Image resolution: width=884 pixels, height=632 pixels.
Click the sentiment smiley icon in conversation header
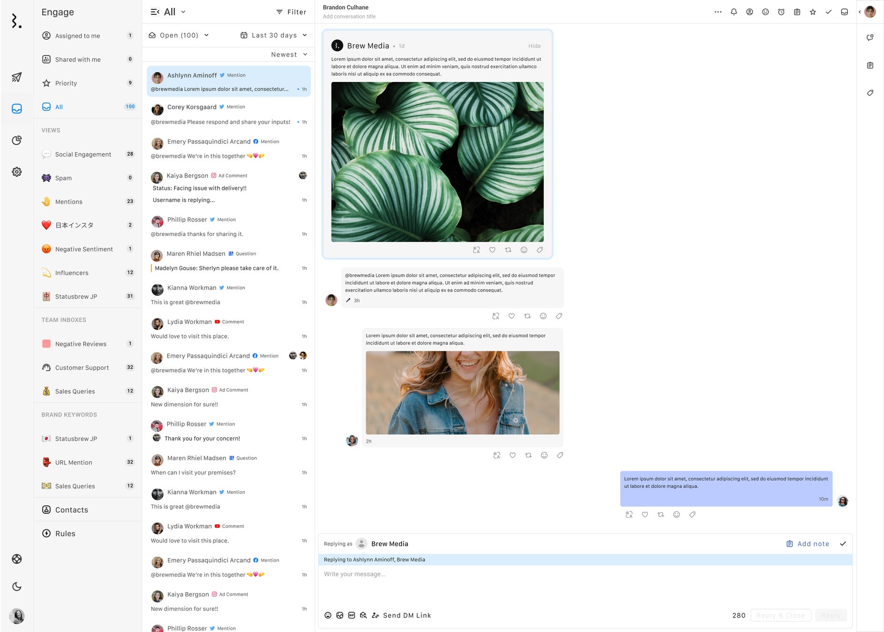coord(766,12)
